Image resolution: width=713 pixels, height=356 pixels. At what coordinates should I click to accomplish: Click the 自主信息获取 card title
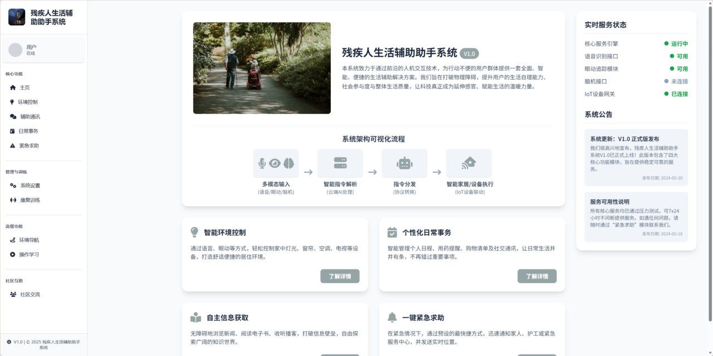(227, 318)
